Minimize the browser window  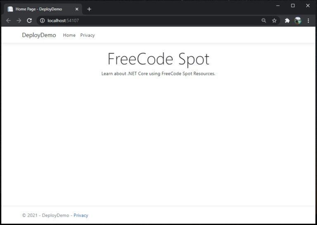coord(278,5)
